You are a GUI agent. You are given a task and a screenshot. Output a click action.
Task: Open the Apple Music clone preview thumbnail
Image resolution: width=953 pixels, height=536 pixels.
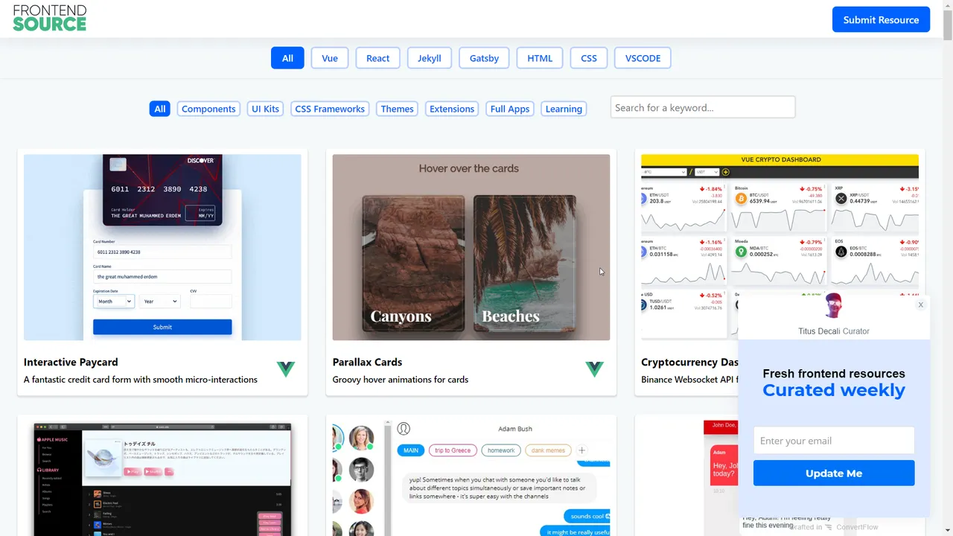(x=162, y=479)
